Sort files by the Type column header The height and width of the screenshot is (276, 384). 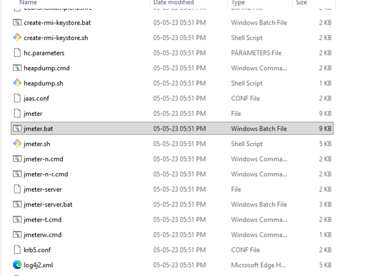point(238,2)
